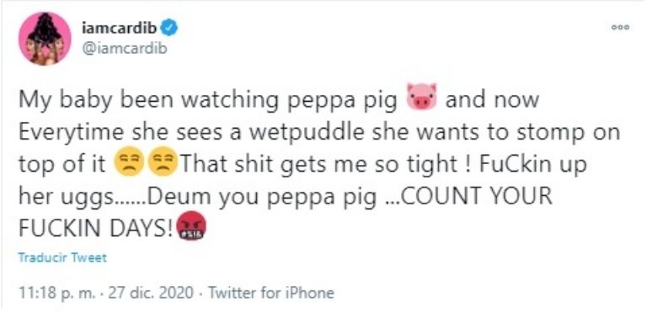Click the red angry cursing emoji
This screenshot has height=312, width=647.
pos(191,226)
